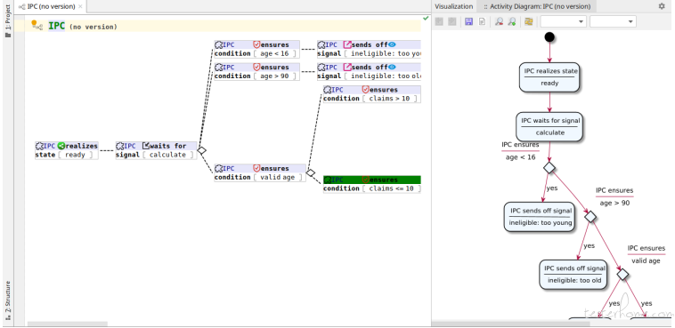Select the Activity Diagram: IPC tab

pyautogui.click(x=537, y=6)
